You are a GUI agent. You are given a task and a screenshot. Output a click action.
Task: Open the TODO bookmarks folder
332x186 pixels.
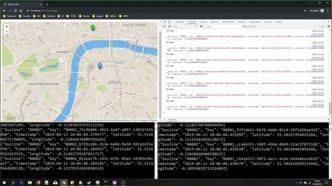(x=71, y=16)
